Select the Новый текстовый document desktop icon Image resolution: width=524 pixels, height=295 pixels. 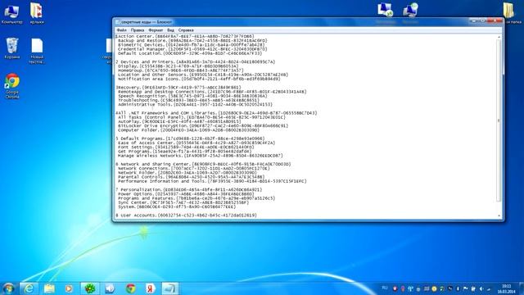point(37,51)
